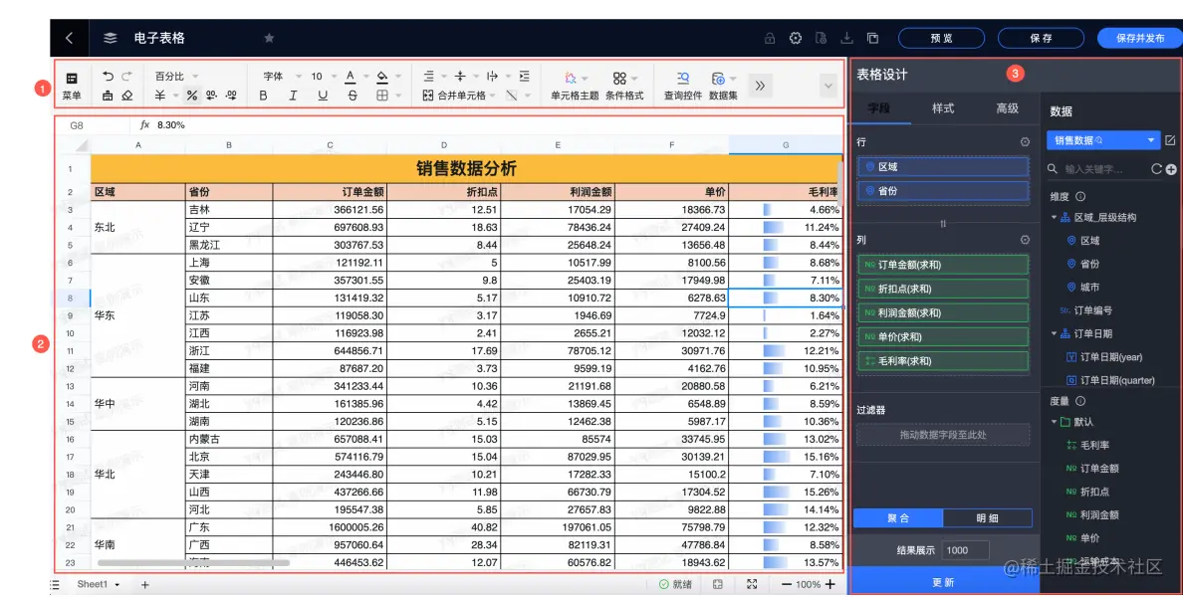Enter fullscreen with expand icon

tap(752, 584)
